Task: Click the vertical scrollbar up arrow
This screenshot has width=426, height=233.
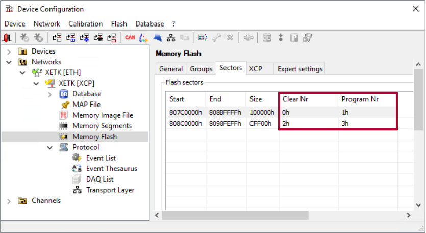Action: point(418,64)
